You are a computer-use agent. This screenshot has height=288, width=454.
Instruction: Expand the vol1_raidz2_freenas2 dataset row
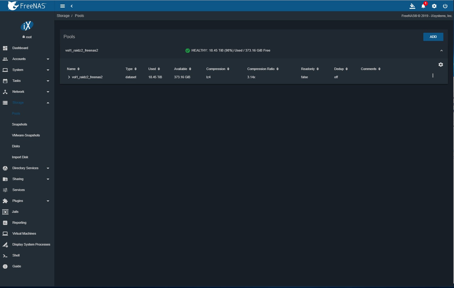[69, 77]
